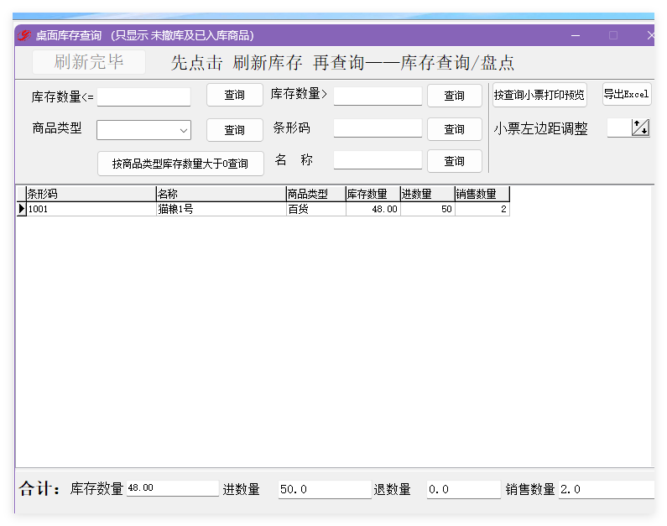This screenshot has height=526, width=667.
Task: Click 查询 beside the 名称 field
Action: tap(454, 161)
